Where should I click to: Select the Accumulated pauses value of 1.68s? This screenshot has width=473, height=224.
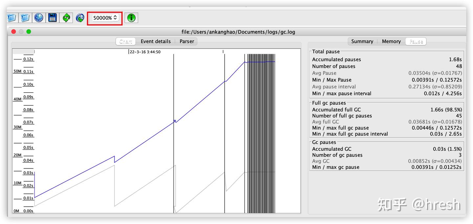click(x=456, y=59)
